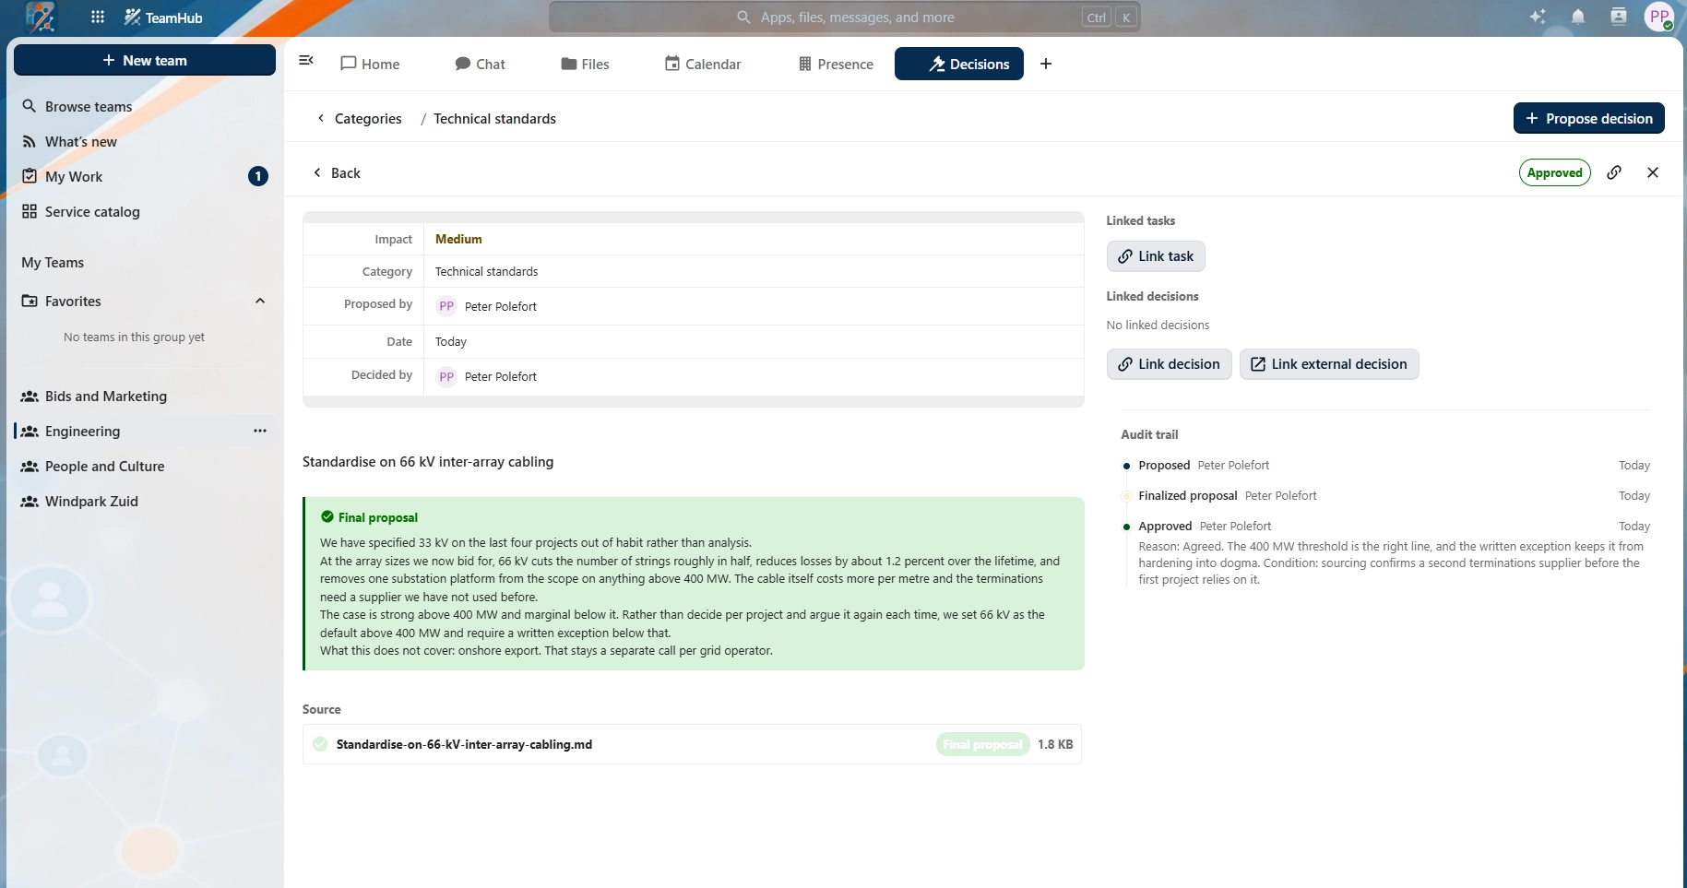Image resolution: width=1687 pixels, height=888 pixels.
Task: Open options menu for Engineering team
Action: click(x=260, y=431)
